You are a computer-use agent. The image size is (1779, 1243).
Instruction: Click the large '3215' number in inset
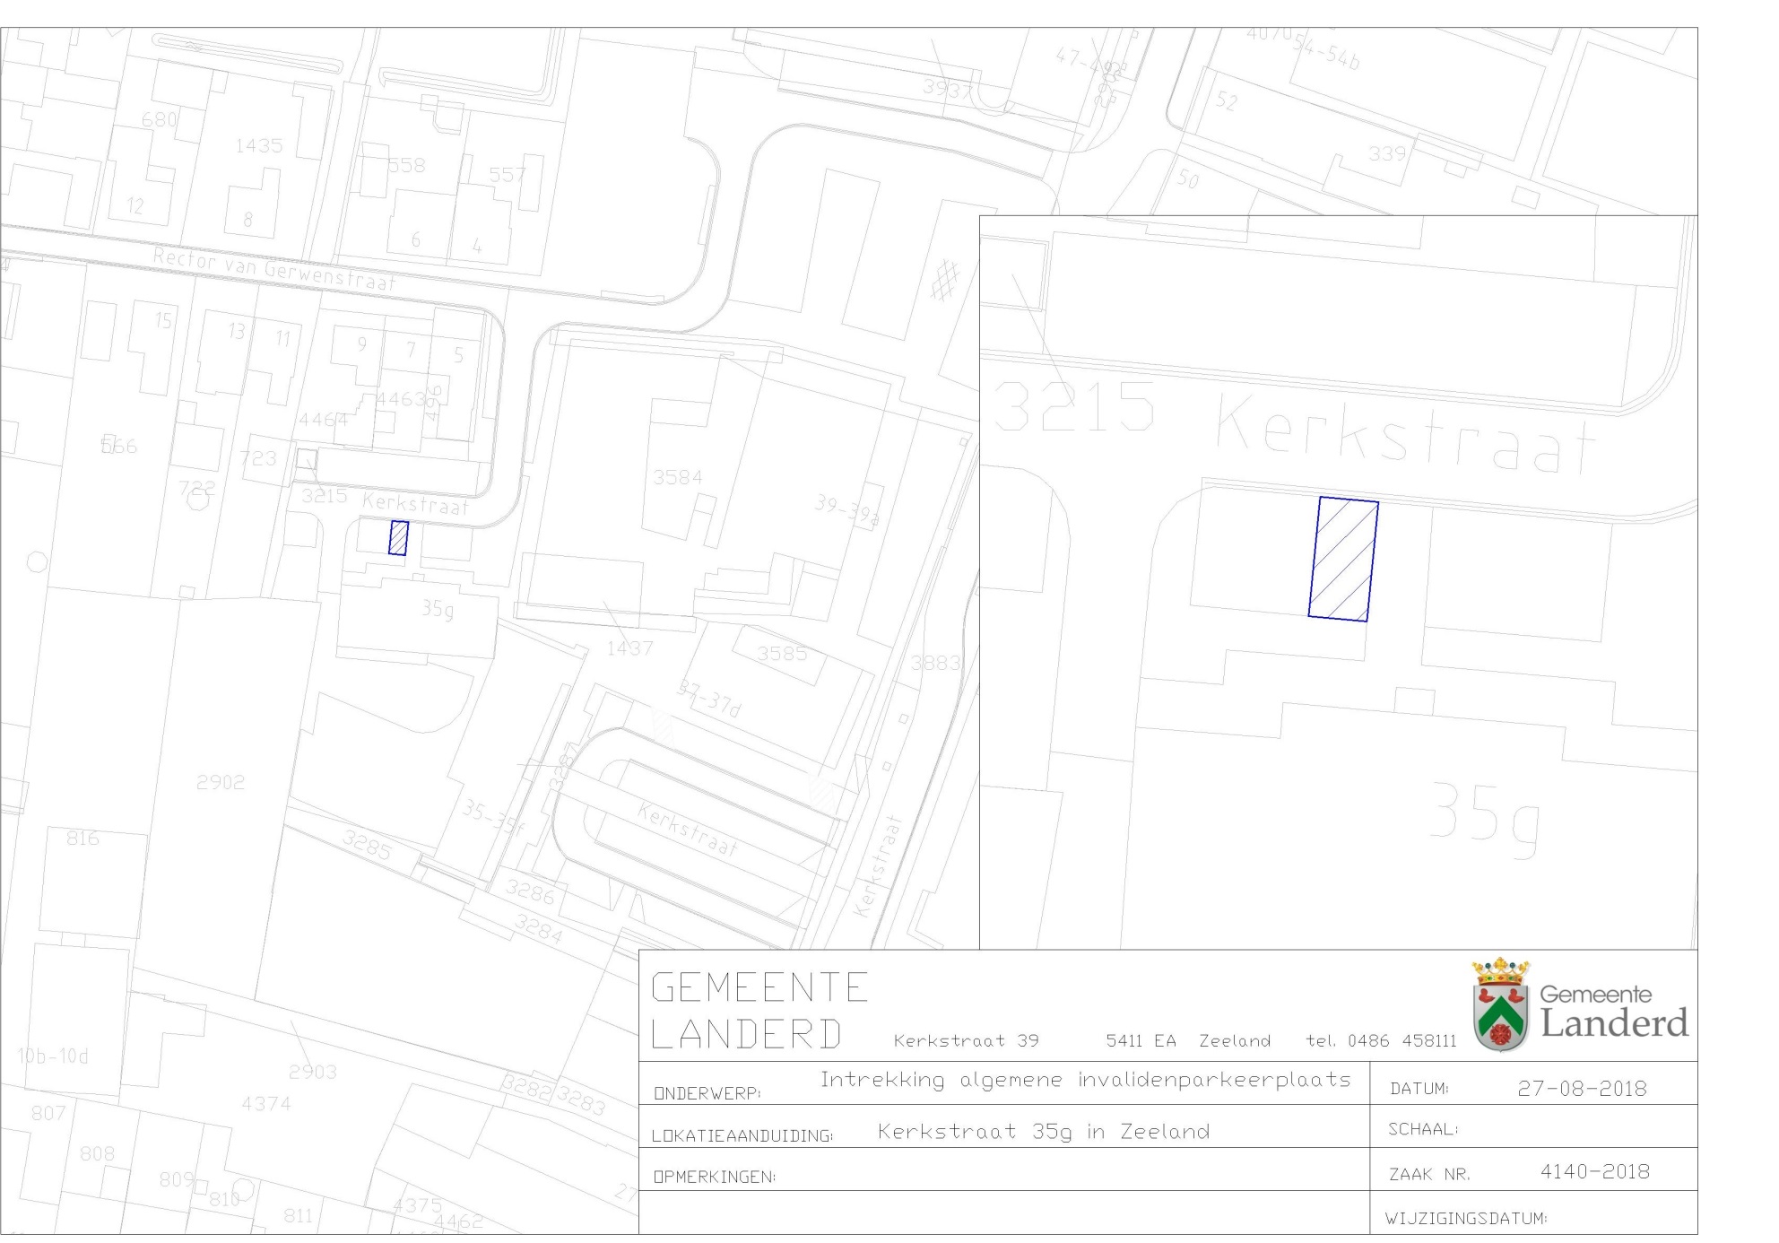coord(1075,406)
